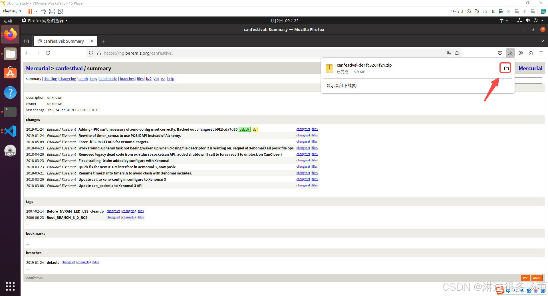Open Terminal from the dock

pyautogui.click(x=10, y=112)
